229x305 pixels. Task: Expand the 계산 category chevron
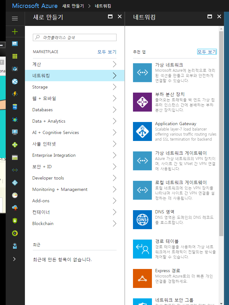point(114,64)
